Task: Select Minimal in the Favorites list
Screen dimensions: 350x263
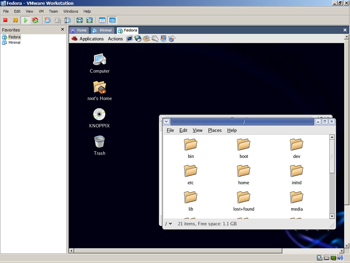Action: coord(11,42)
